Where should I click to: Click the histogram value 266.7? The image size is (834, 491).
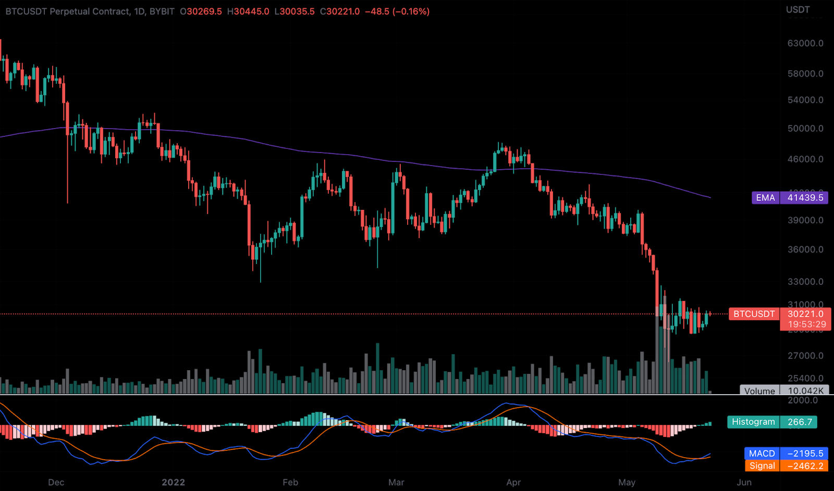point(800,422)
